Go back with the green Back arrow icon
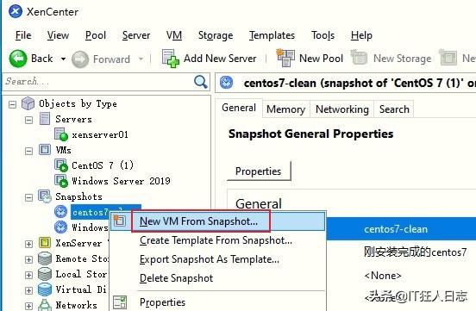 coord(18,59)
